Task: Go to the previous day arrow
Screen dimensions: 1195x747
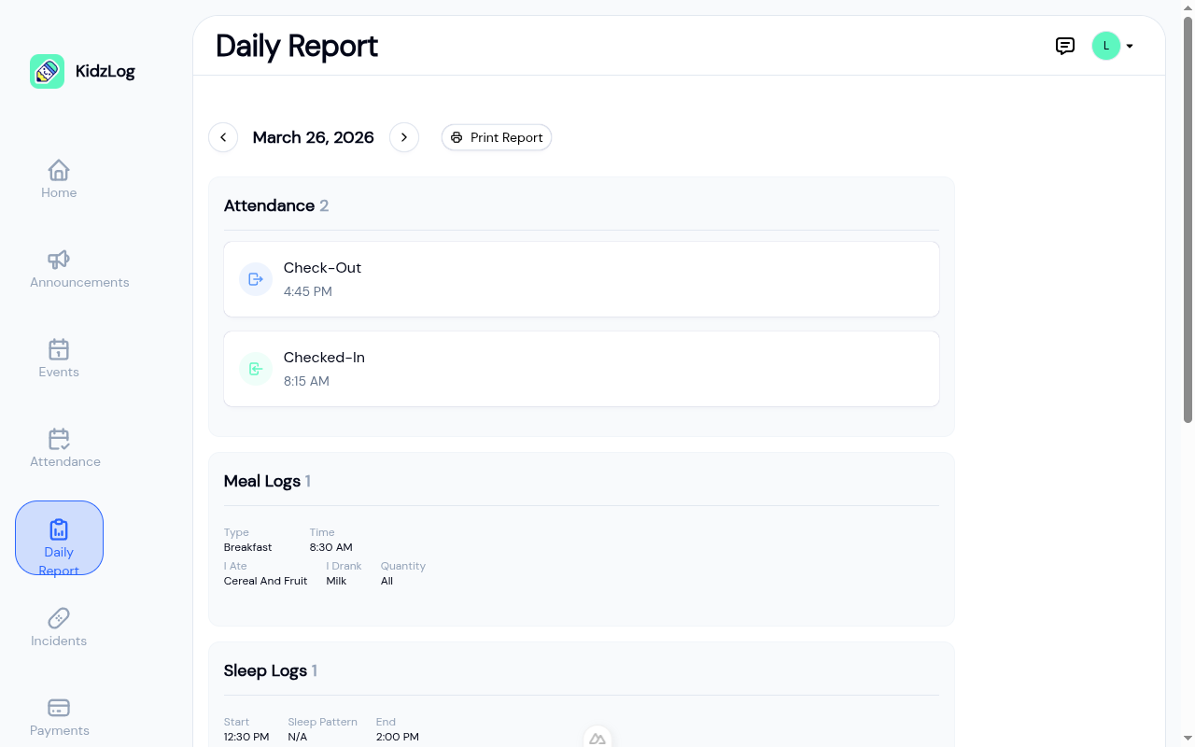Action: point(223,137)
